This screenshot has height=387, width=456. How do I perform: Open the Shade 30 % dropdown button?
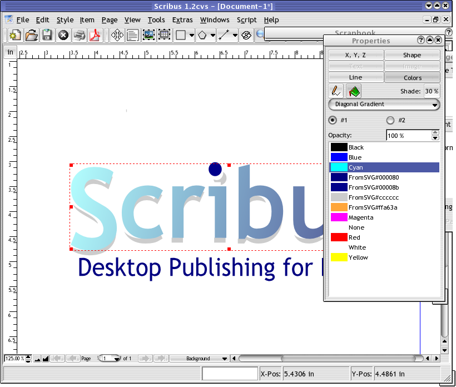(432, 91)
